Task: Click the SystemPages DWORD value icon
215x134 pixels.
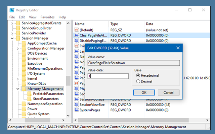Action: (x=77, y=110)
